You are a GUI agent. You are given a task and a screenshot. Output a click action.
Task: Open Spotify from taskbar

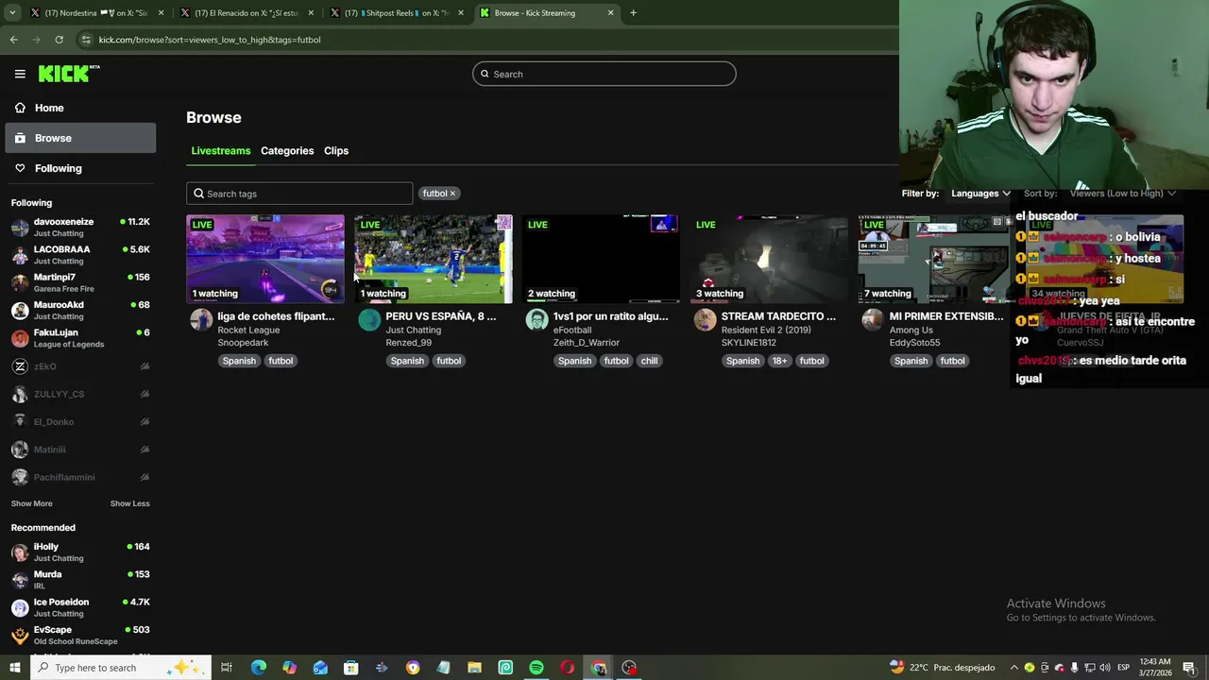(536, 668)
